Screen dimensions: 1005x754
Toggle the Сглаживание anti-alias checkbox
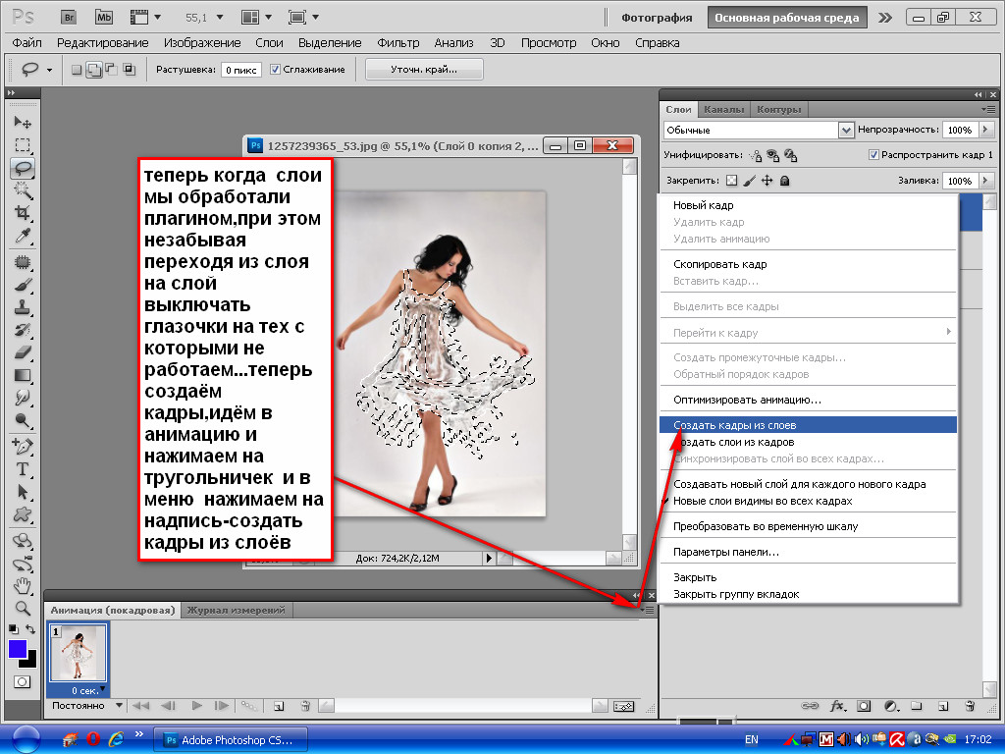pos(276,70)
